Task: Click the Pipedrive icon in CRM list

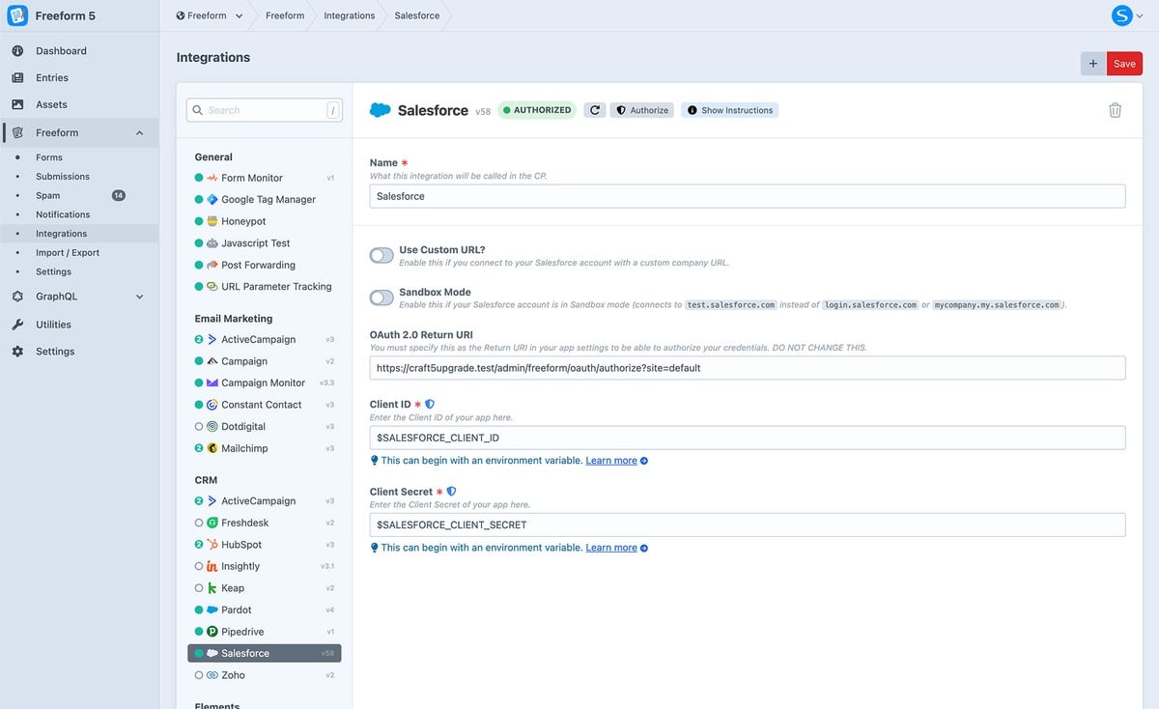Action: pos(212,632)
